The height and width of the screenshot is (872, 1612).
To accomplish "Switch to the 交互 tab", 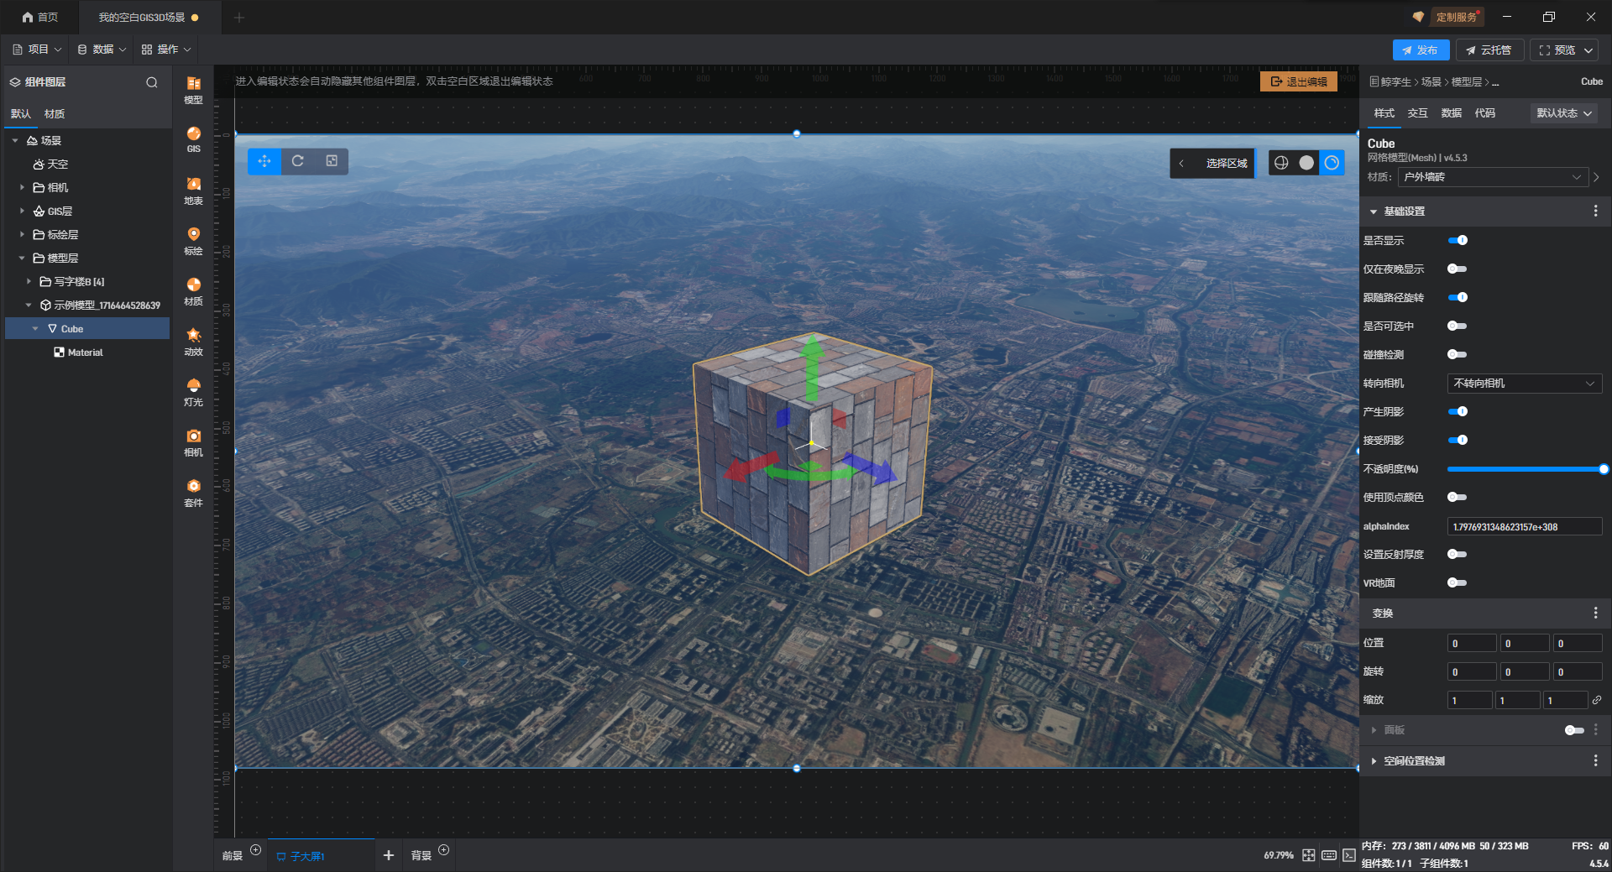I will click(1418, 113).
